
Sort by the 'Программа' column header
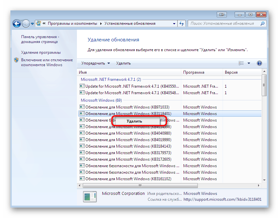pyautogui.click(x=202, y=72)
